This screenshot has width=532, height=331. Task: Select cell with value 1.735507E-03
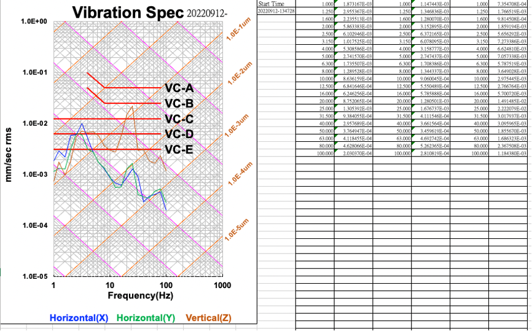pyautogui.click(x=353, y=63)
